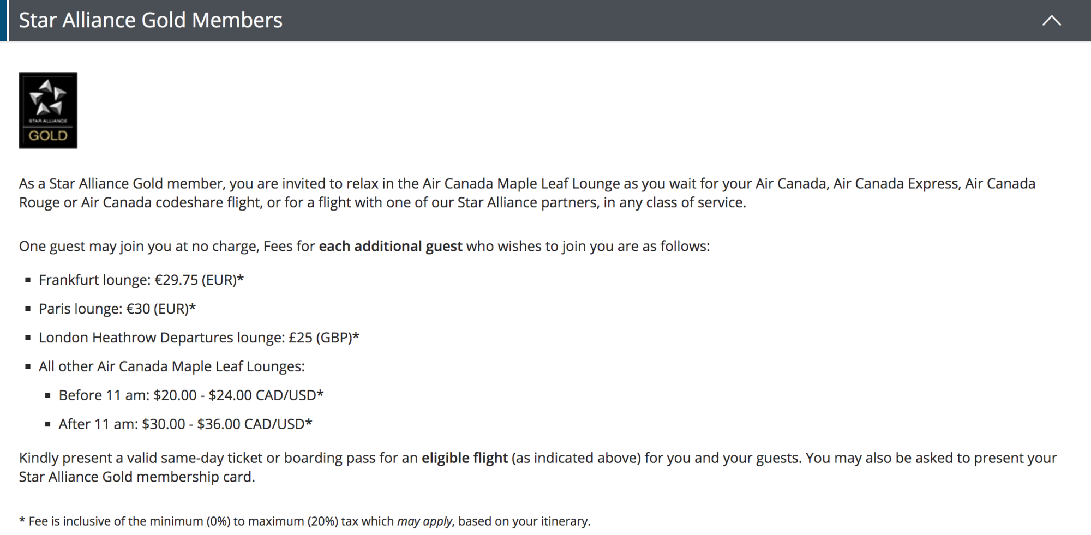
Task: Click the tax fee footnote starting with asterisk
Action: click(x=304, y=521)
